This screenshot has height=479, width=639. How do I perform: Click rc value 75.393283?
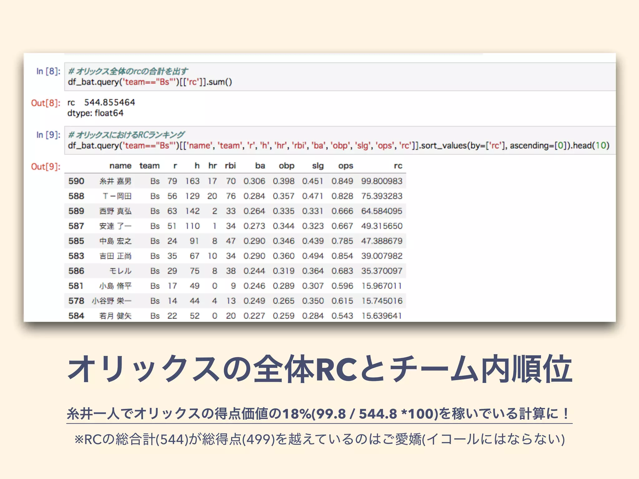[x=382, y=196]
